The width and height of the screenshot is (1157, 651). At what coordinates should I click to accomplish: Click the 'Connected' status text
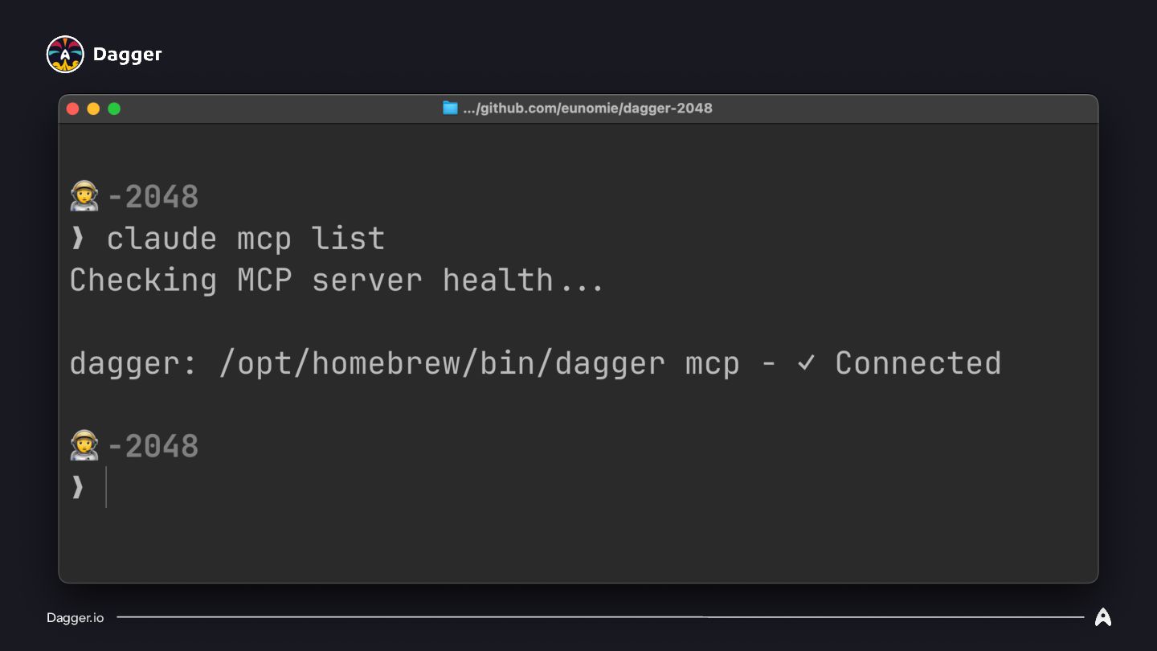coord(918,363)
